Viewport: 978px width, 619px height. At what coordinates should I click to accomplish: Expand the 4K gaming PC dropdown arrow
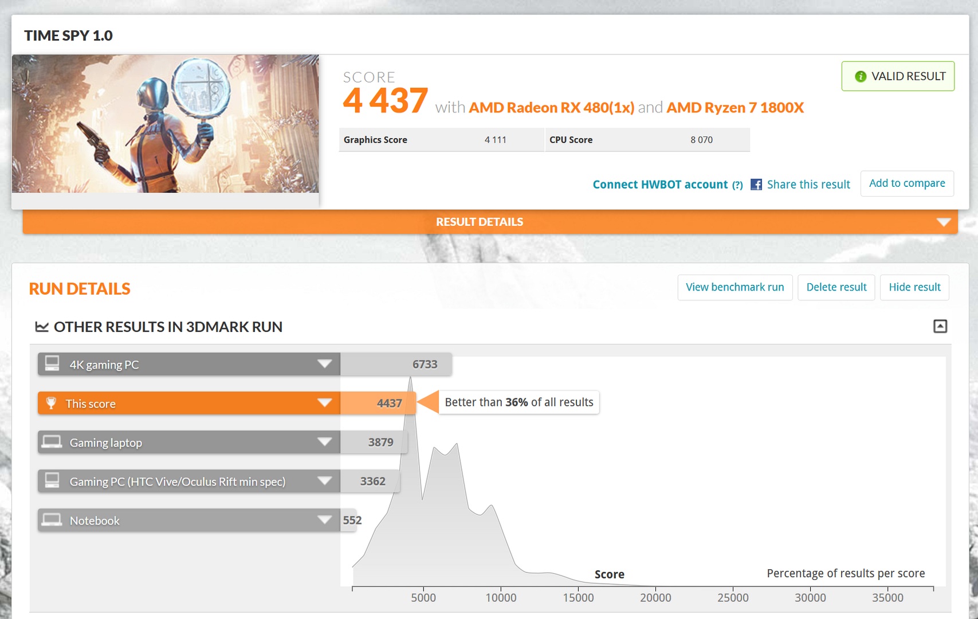click(325, 364)
